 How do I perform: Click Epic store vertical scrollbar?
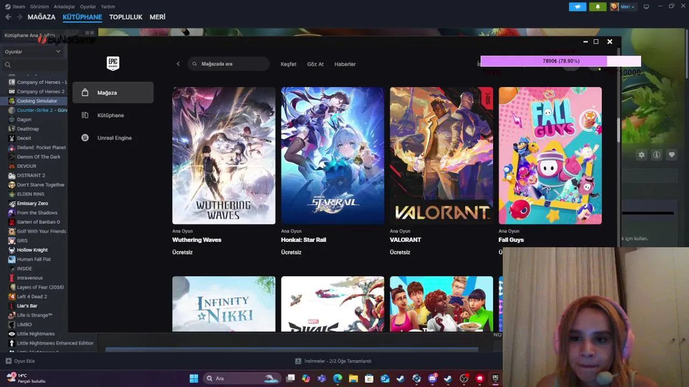point(618,130)
